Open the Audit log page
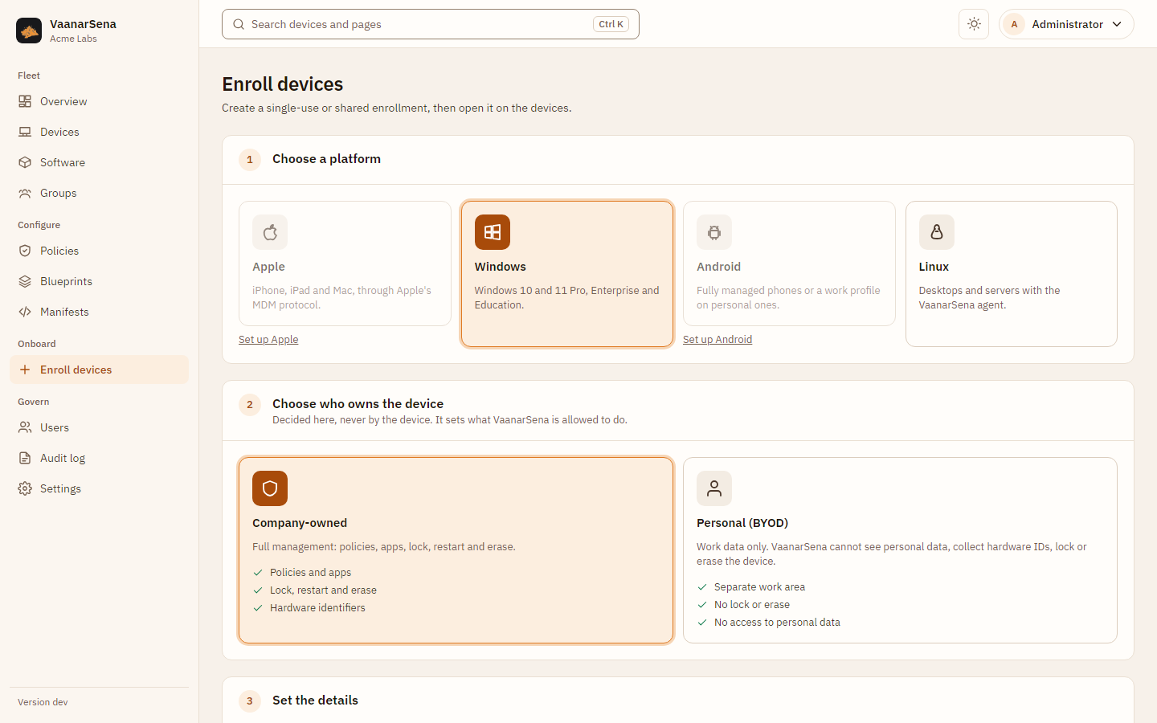1157x723 pixels. point(99,458)
